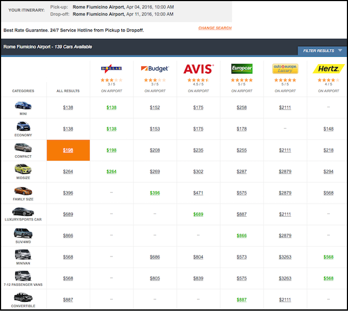The height and width of the screenshot is (311, 348).
Task: Click the $689 AVIS luxury car price
Action: pos(198,215)
